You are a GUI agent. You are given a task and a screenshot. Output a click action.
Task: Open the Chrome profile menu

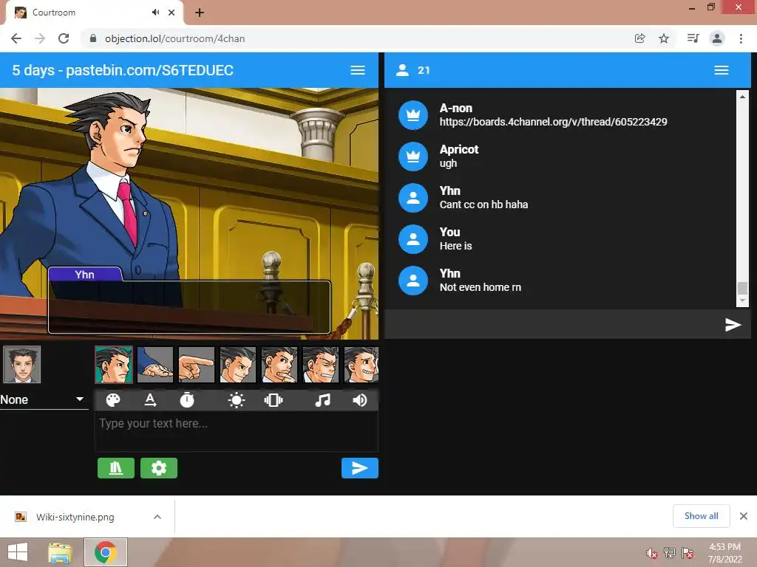[717, 38]
